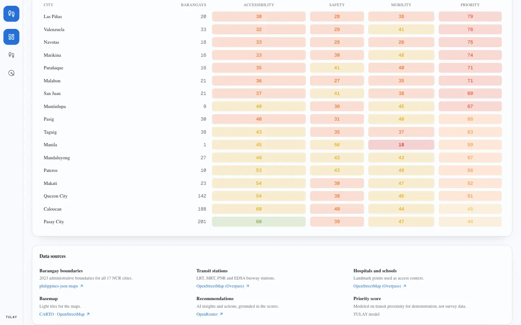Click the CITY column header
This screenshot has height=325, width=521.
click(x=48, y=5)
